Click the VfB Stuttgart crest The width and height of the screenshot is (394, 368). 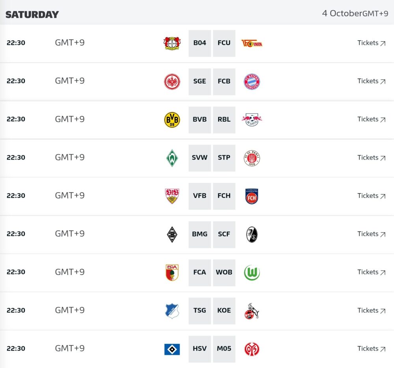172,196
